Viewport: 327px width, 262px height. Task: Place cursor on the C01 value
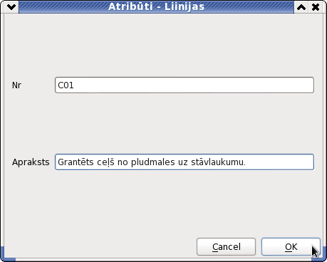point(66,85)
